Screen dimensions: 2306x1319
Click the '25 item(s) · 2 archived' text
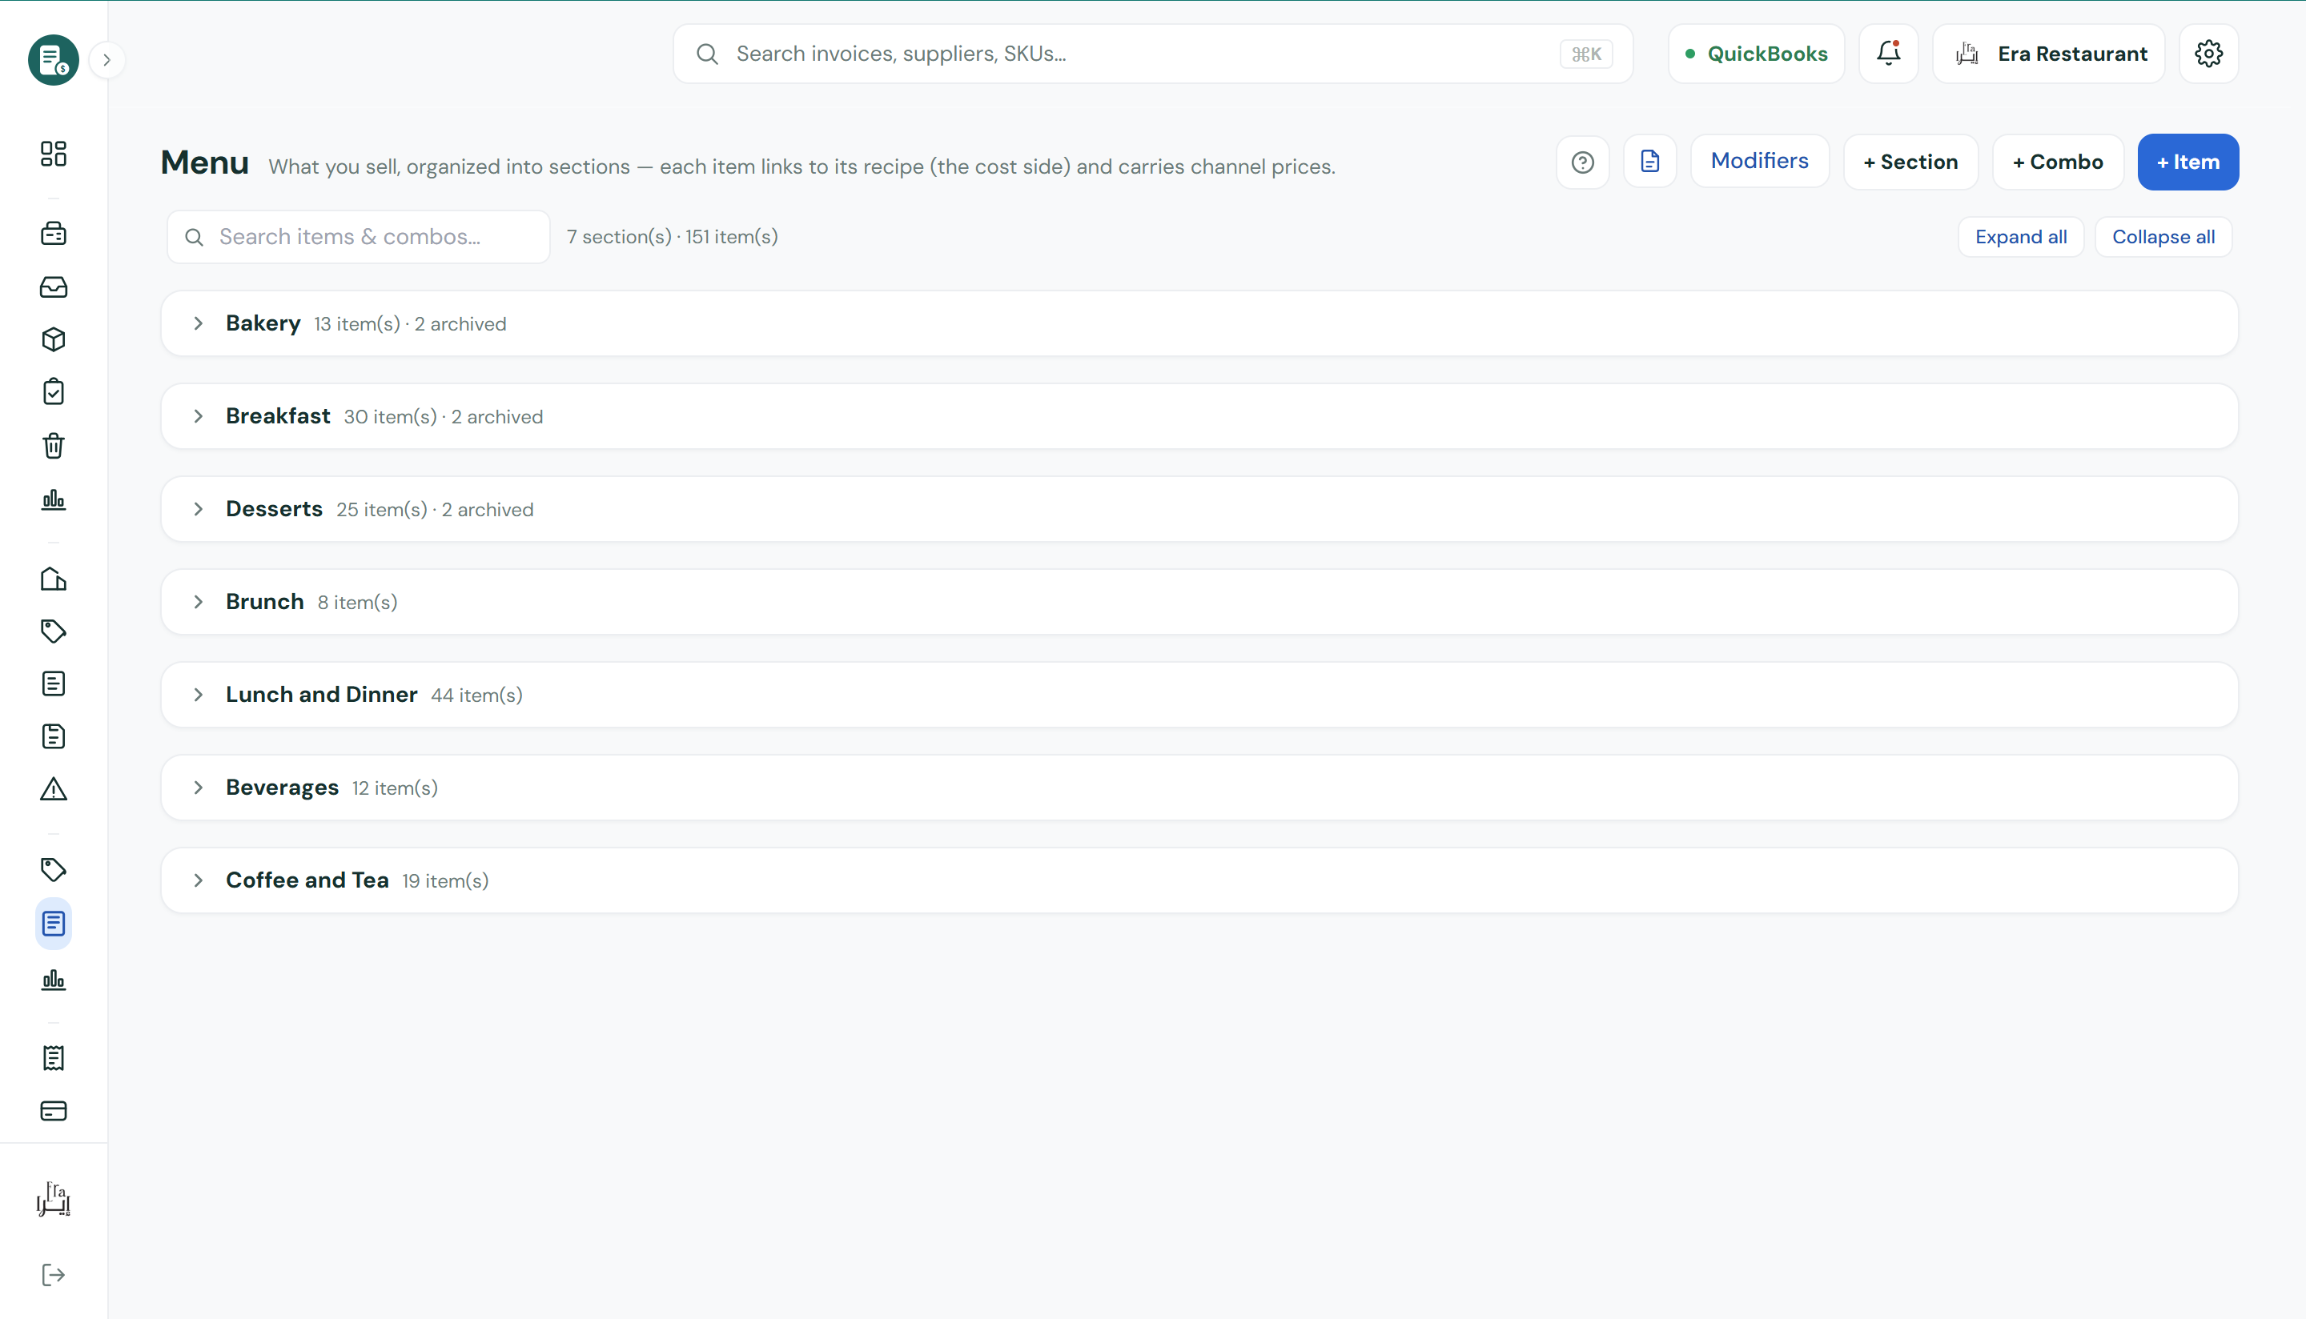(435, 510)
